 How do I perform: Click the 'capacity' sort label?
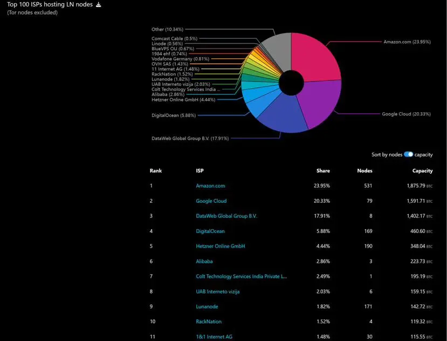(423, 155)
